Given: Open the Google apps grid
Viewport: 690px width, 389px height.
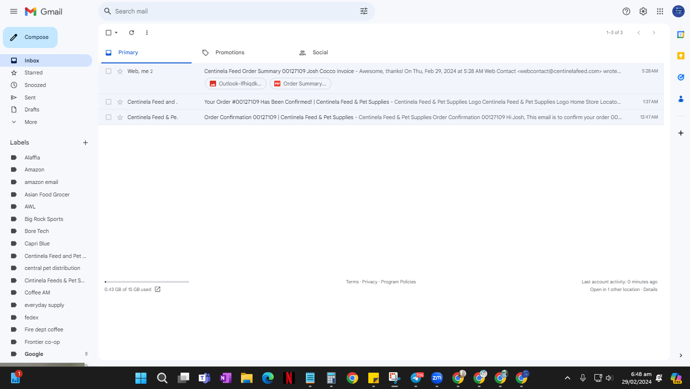Looking at the screenshot, I should pyautogui.click(x=660, y=12).
